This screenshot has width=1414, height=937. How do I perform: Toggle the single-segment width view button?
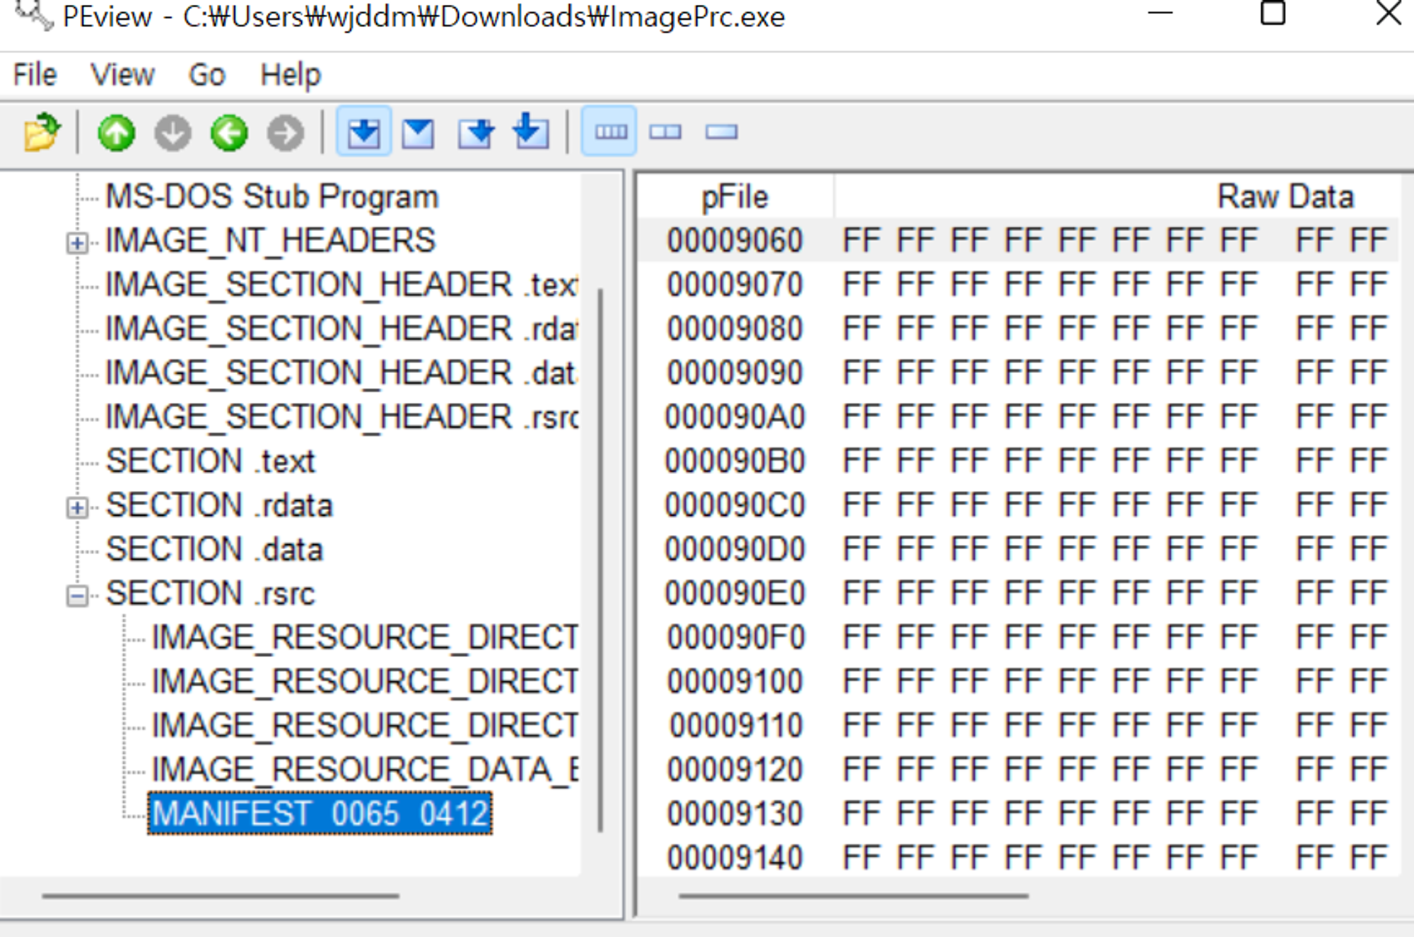[721, 132]
